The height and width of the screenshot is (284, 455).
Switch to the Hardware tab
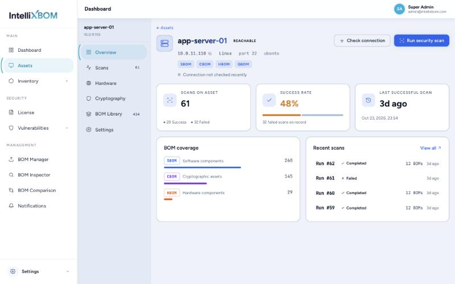tap(113, 83)
